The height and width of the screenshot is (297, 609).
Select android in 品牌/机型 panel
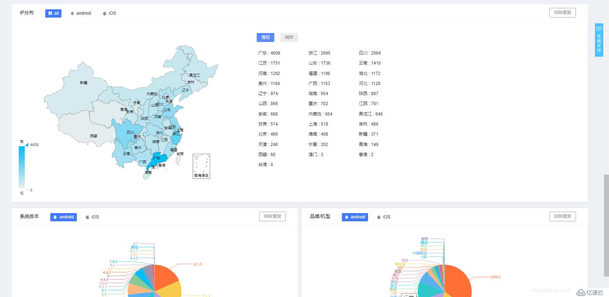[x=355, y=217]
